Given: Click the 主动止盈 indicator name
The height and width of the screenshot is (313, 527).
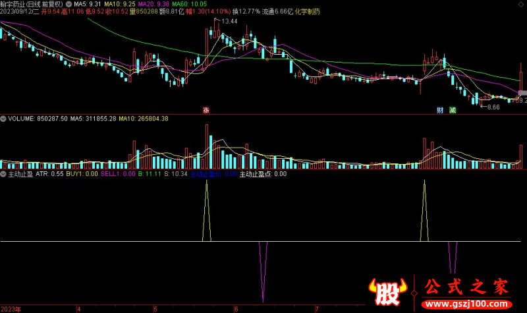Looking at the screenshot, I should [20, 174].
